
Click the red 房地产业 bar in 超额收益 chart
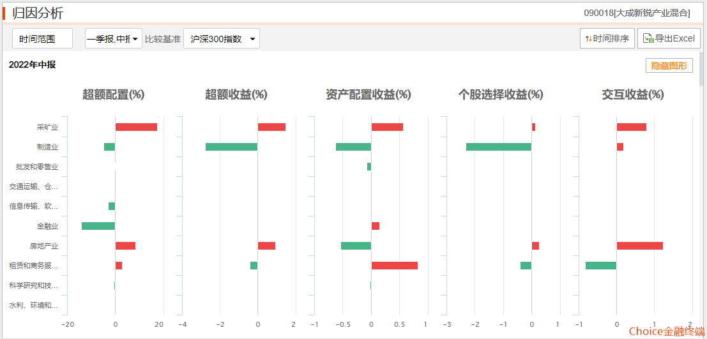point(266,246)
